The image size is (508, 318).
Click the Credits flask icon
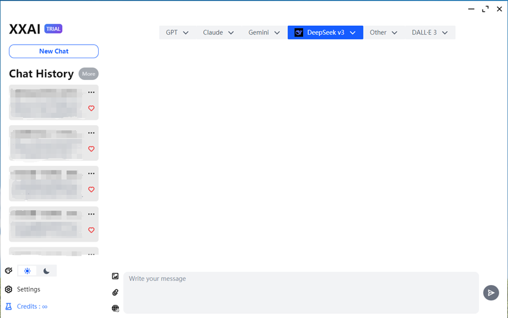pos(9,306)
